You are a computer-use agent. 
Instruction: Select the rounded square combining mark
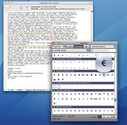(x=59, y=87)
